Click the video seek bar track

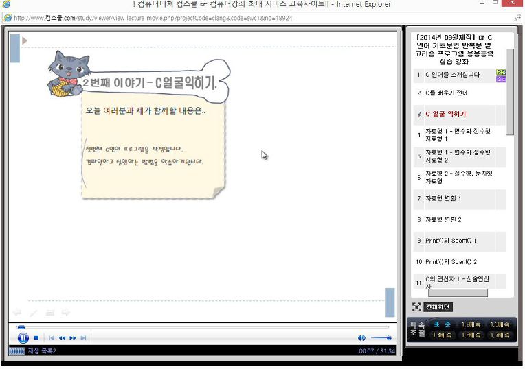[x=205, y=327]
